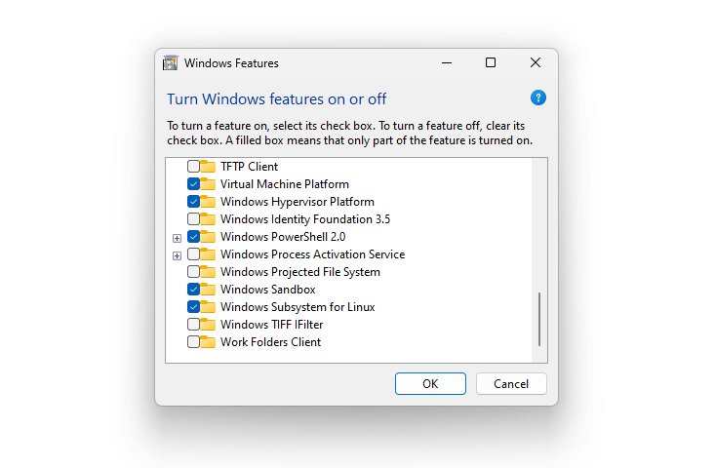Close the Windows Features dialog

536,62
